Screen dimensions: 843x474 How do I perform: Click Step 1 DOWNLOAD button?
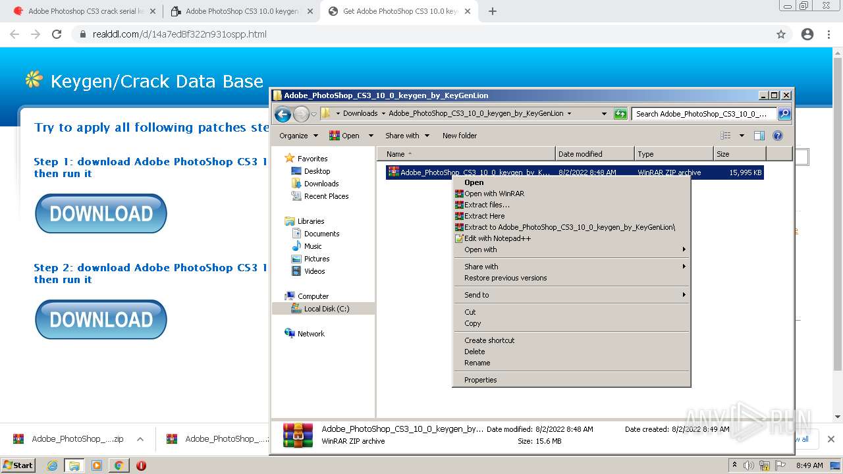tap(101, 213)
